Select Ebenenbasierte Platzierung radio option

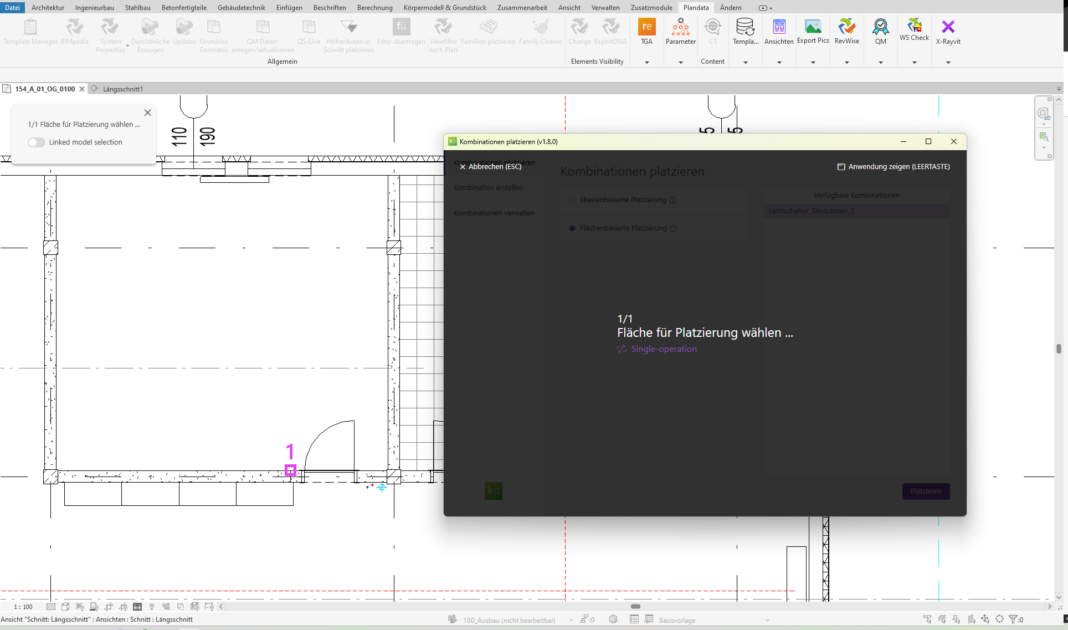[572, 200]
